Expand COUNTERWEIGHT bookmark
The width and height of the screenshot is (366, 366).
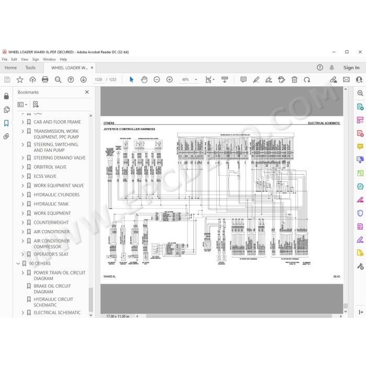pyautogui.click(x=22, y=223)
